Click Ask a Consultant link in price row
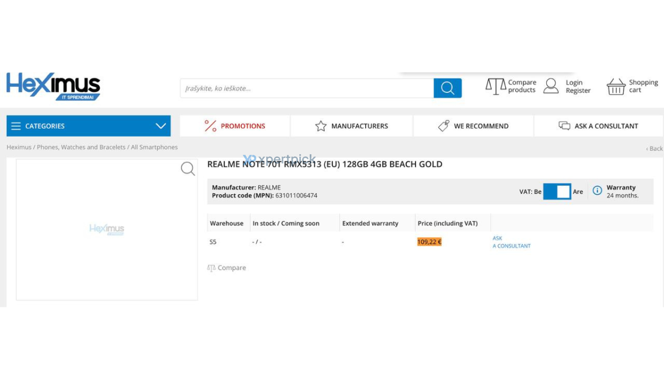Screen dimensions: 664x376 511,242
